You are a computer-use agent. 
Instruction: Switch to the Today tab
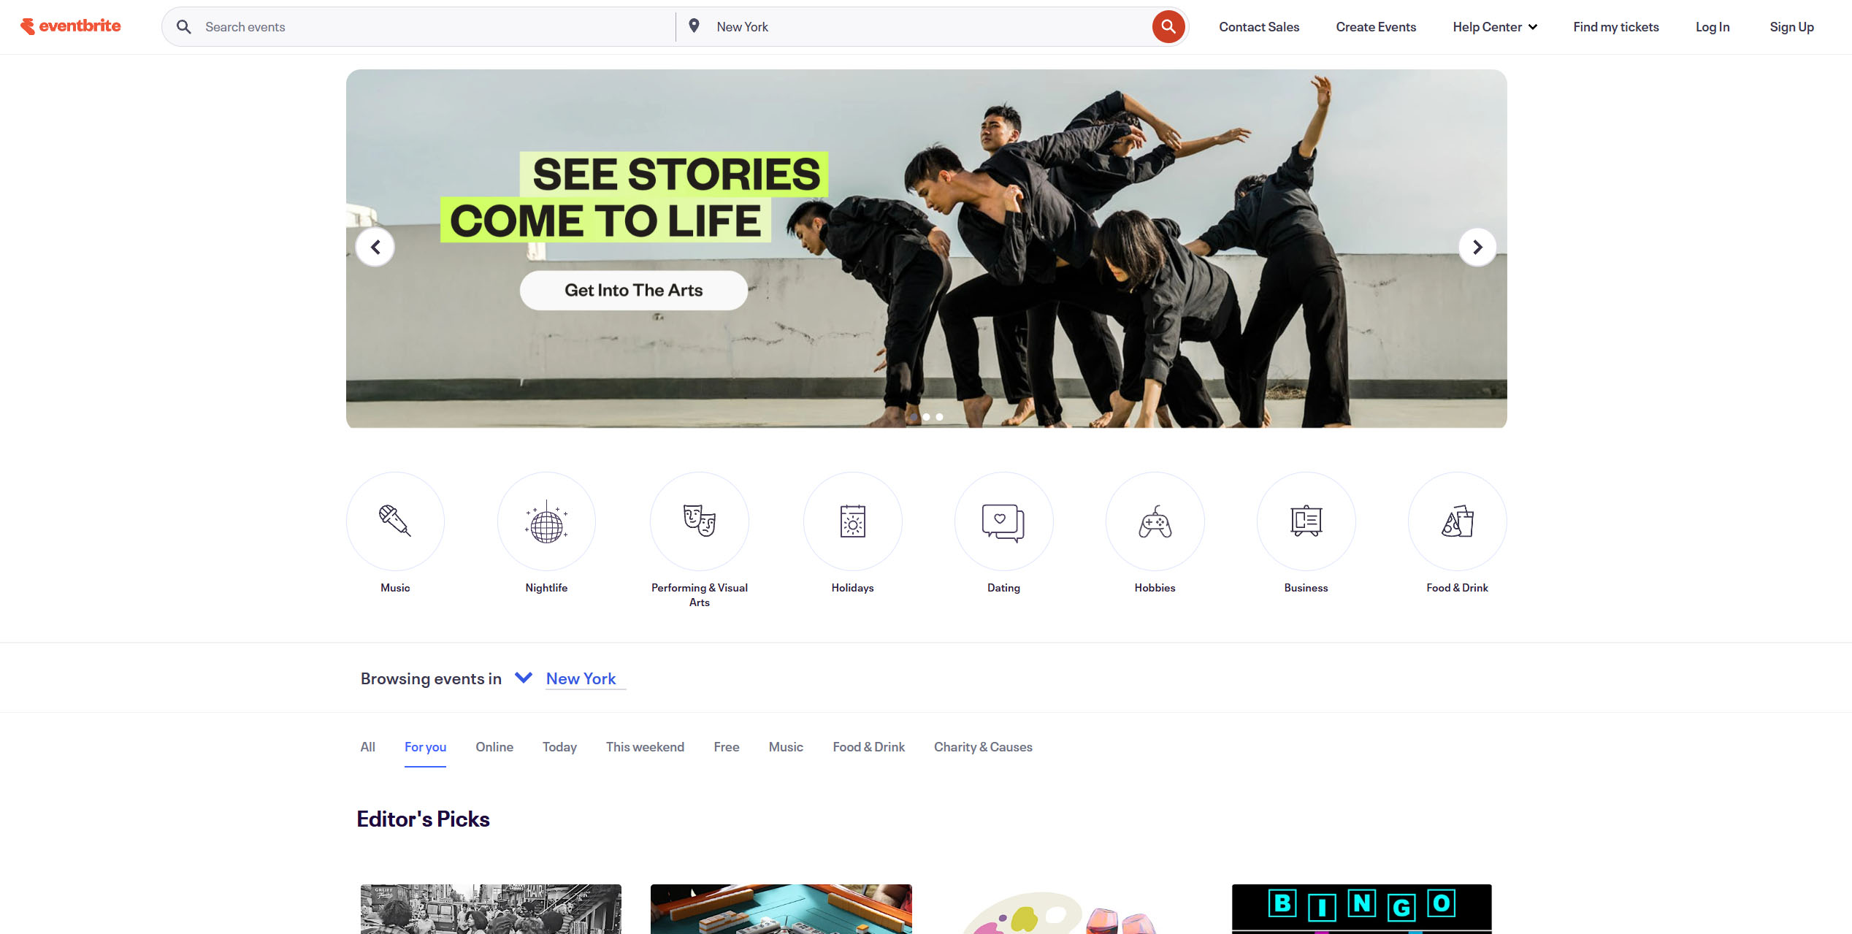(x=559, y=747)
